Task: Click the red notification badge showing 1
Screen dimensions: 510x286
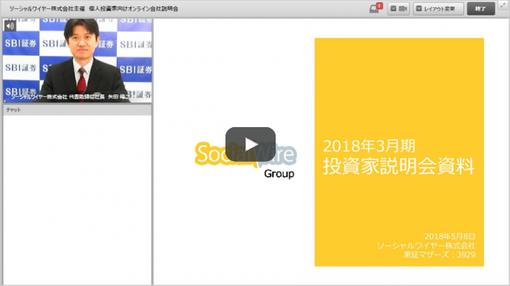Action: tap(379, 6)
